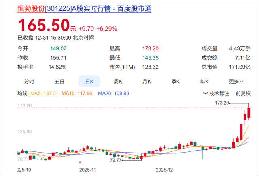Switch to the 五日 chart tab
259x176 pixels.
59,82
